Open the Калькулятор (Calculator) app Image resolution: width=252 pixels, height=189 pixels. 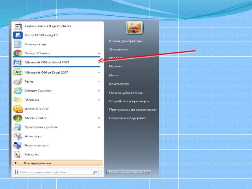click(35, 44)
